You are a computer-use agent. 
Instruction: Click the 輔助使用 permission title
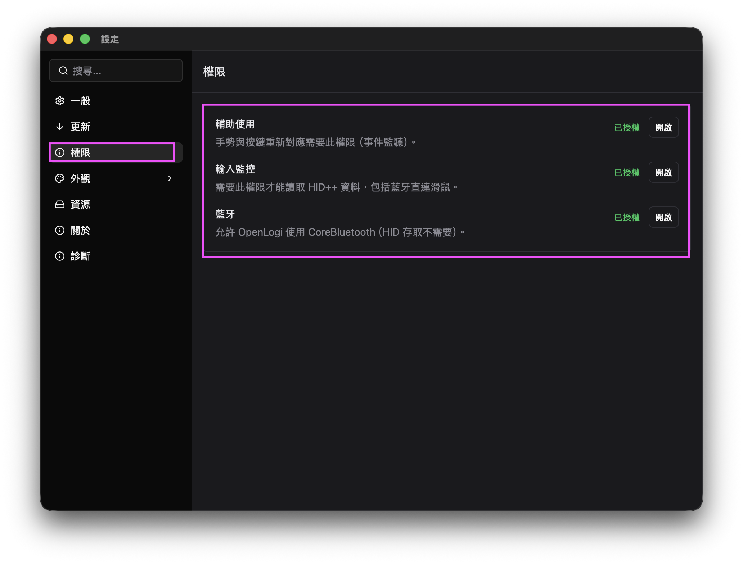pyautogui.click(x=235, y=124)
